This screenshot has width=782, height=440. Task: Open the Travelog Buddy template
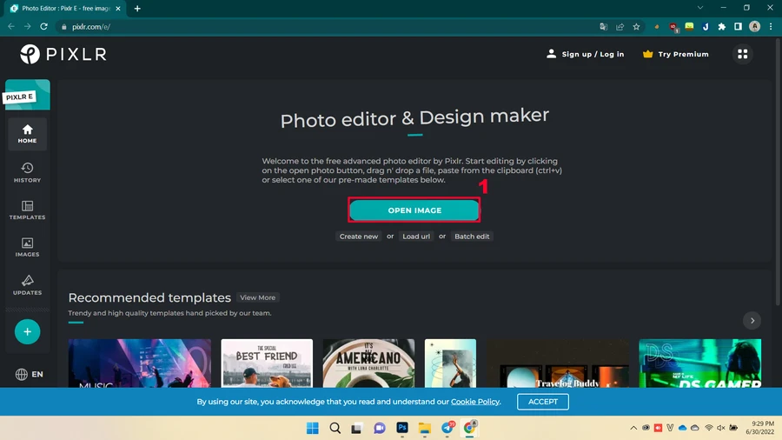[558, 363]
